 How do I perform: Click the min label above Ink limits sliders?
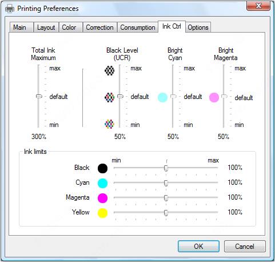(x=116, y=160)
